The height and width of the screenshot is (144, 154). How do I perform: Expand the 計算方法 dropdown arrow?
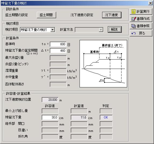point(101,30)
